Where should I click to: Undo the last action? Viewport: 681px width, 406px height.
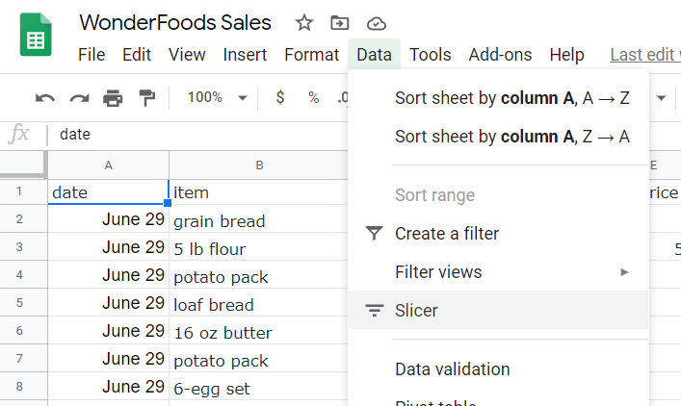pos(44,97)
